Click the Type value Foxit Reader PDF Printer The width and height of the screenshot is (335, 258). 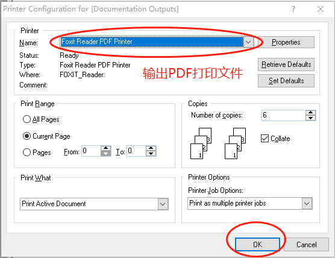95,65
